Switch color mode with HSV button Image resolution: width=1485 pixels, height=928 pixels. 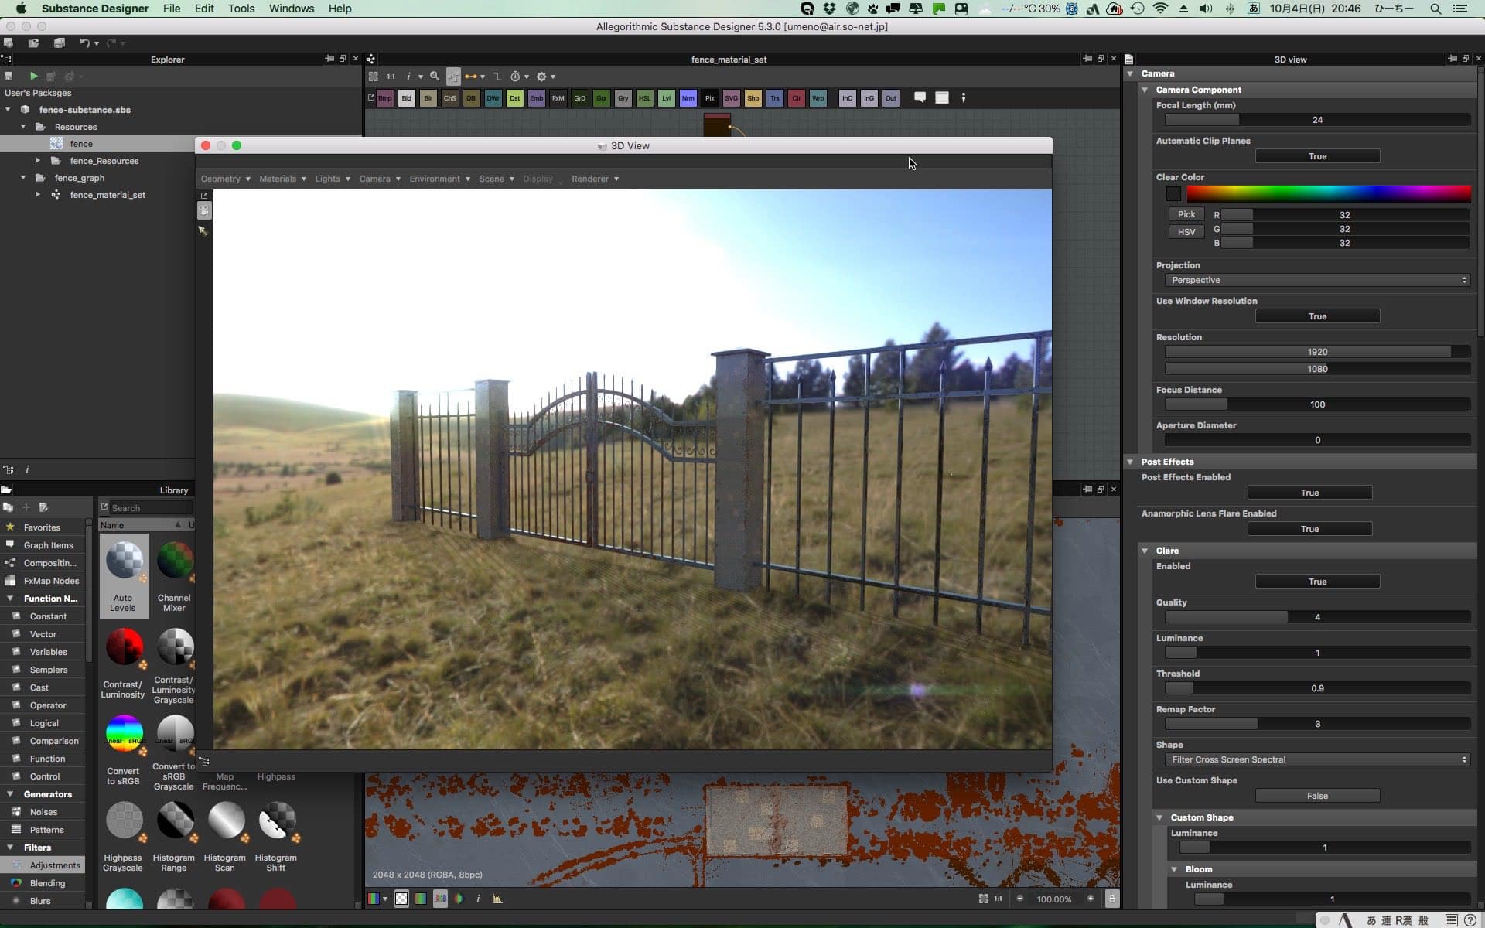(1186, 232)
